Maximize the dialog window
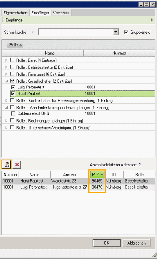This screenshot has height=259, width=157. [146, 5]
